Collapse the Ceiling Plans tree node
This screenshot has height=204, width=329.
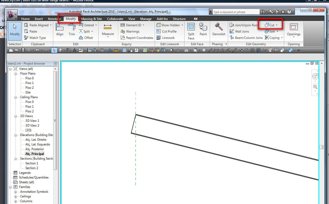click(15, 97)
